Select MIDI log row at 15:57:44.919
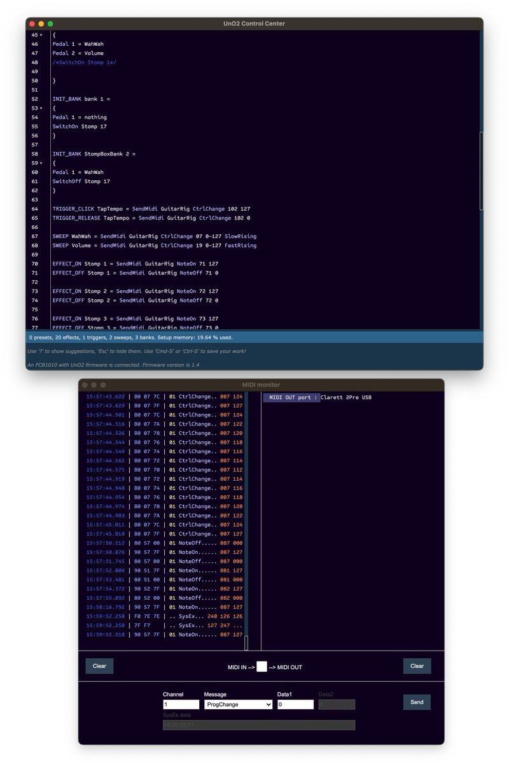 point(164,479)
